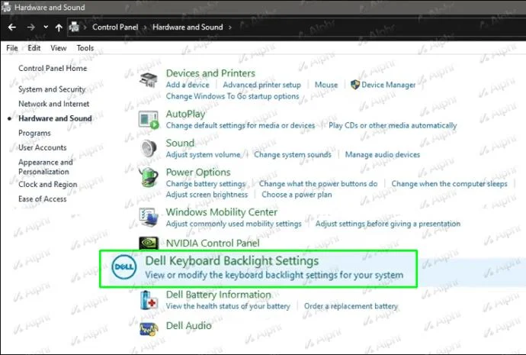Click Adjust system volume
The image size is (526, 355).
203,155
